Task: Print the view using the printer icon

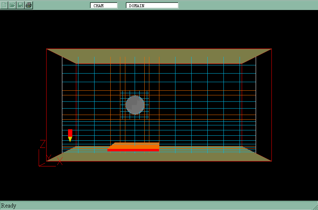Action: click(29, 5)
